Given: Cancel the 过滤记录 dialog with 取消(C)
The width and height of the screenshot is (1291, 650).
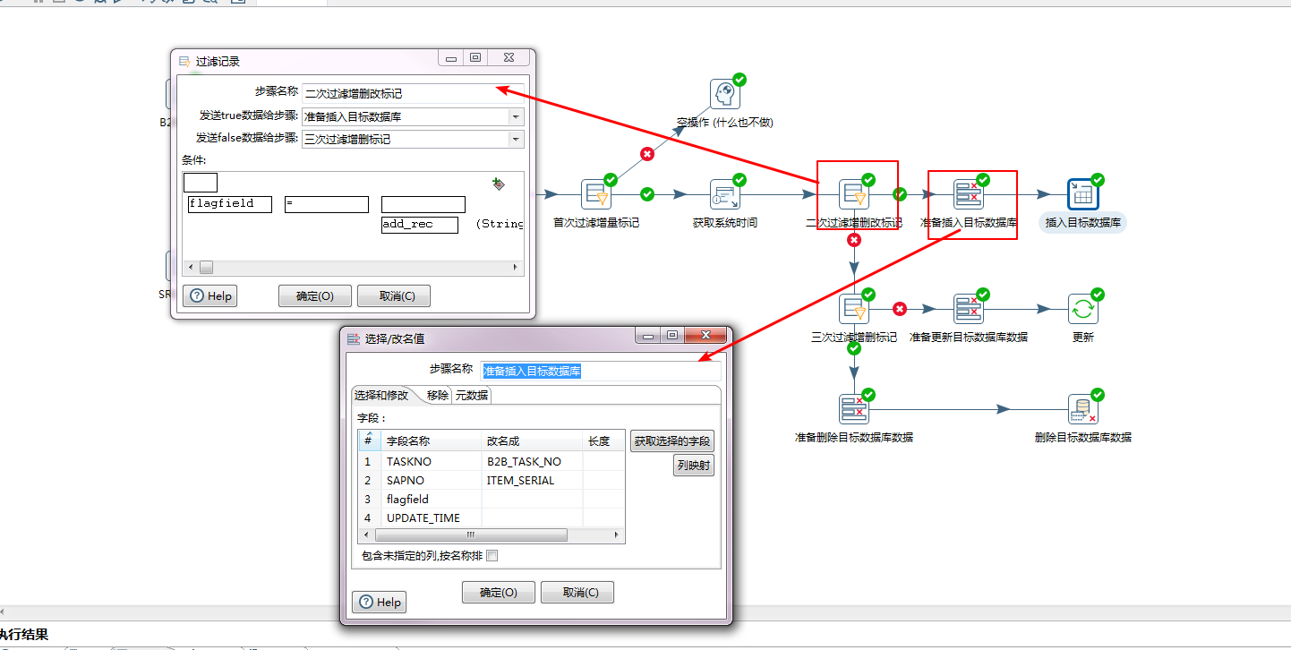Looking at the screenshot, I should pyautogui.click(x=394, y=296).
